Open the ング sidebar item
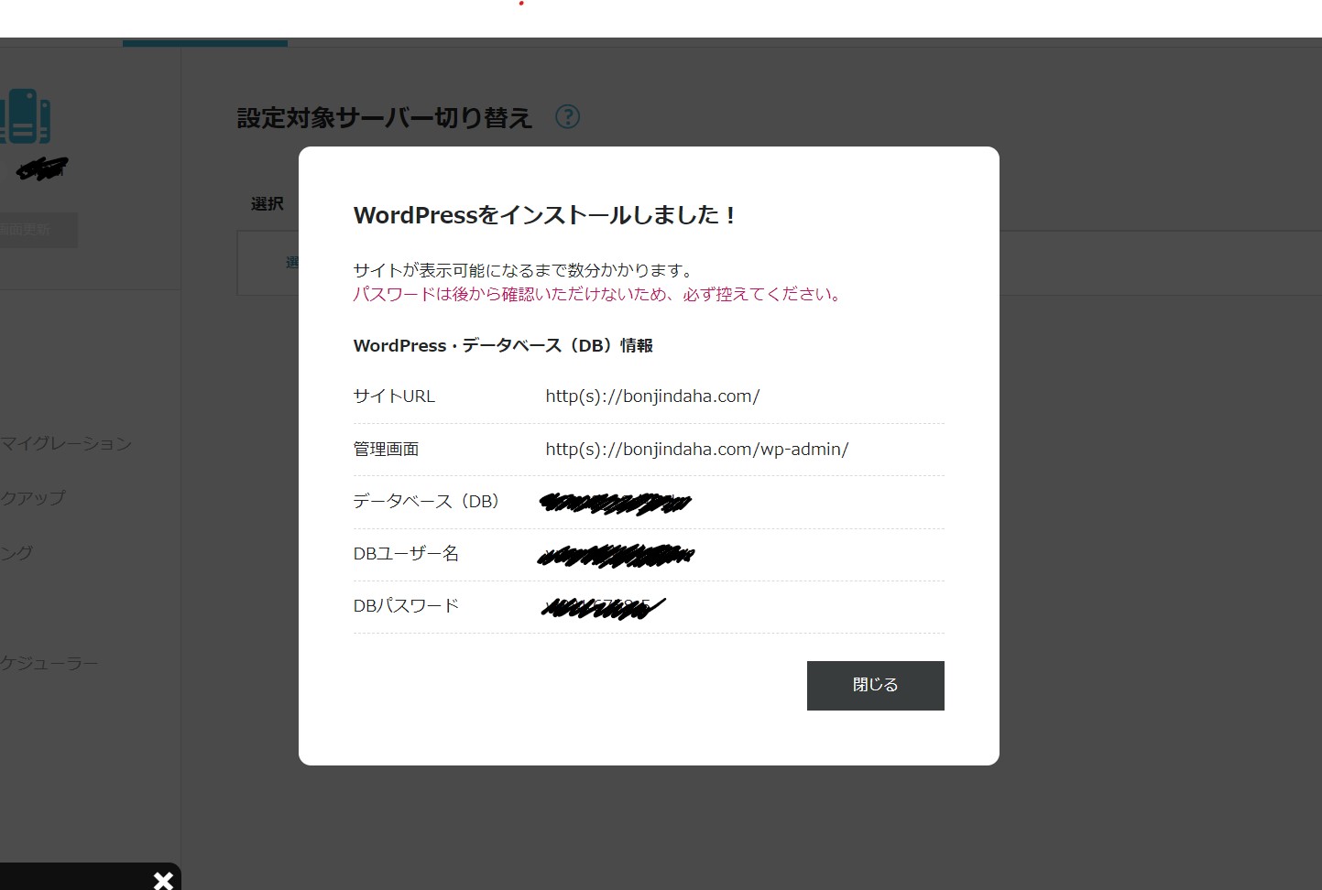 click(16, 553)
